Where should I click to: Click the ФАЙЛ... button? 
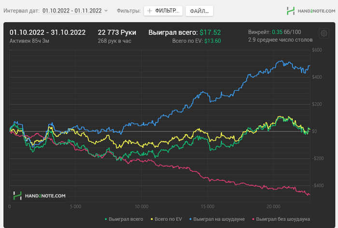point(199,11)
